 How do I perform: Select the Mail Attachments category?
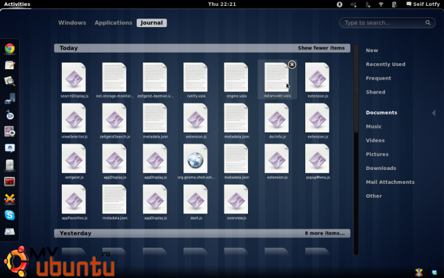pyautogui.click(x=390, y=182)
